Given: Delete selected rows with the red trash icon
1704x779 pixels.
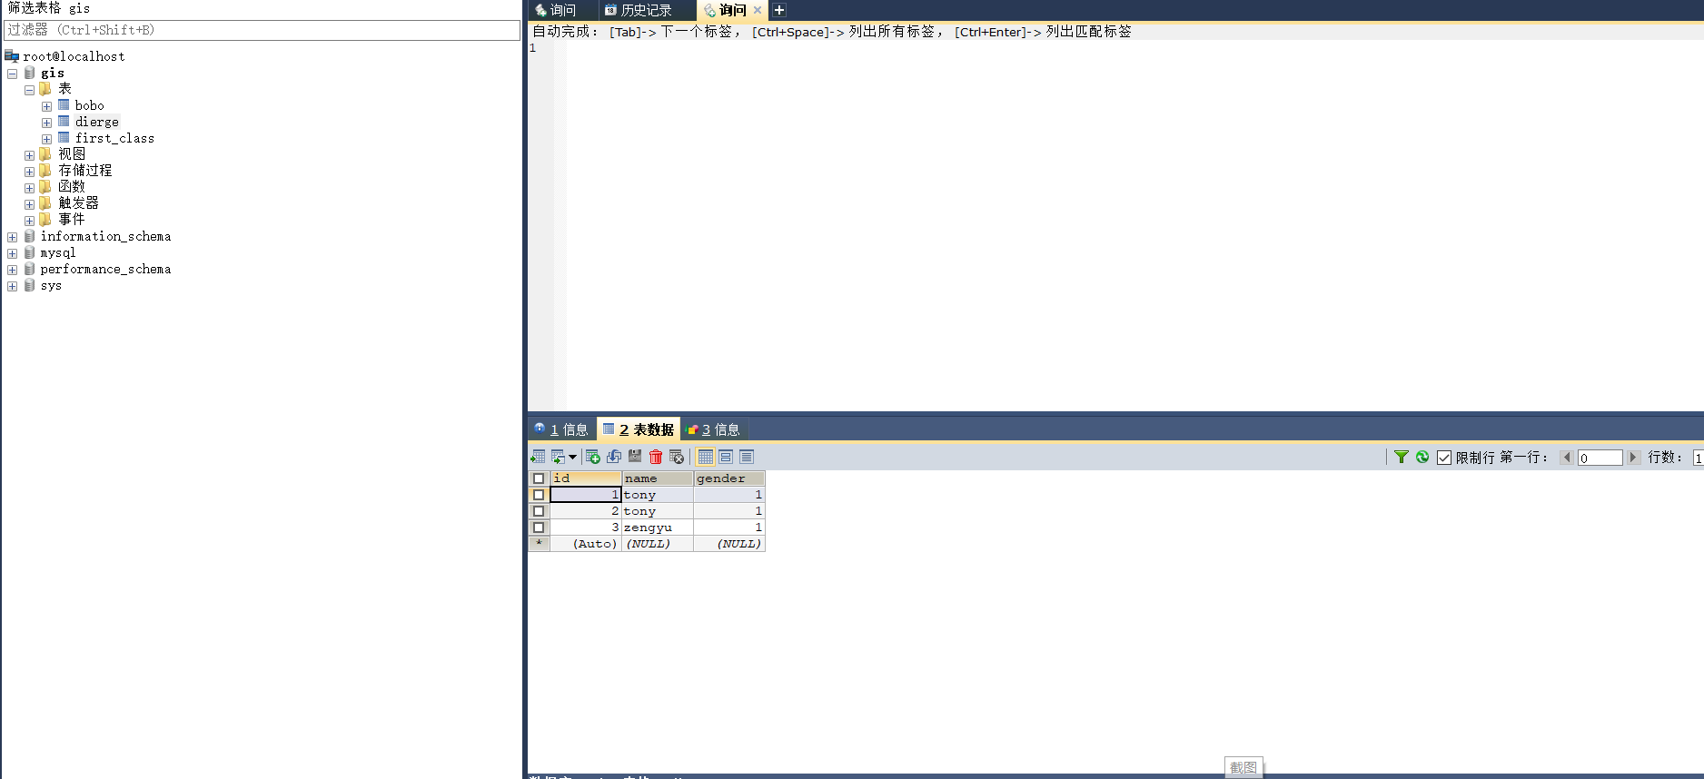Looking at the screenshot, I should point(656,457).
